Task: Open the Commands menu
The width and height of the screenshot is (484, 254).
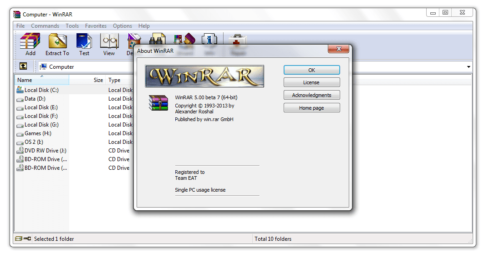Action: tap(45, 26)
